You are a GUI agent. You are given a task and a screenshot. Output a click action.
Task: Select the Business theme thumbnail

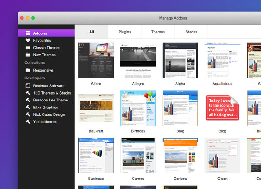(x=96, y=156)
